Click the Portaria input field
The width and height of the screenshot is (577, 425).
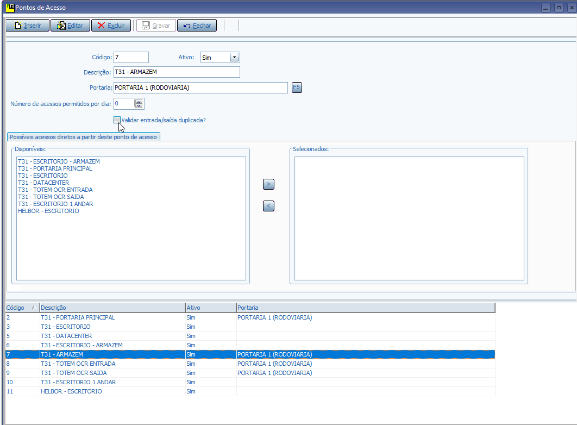coord(200,87)
